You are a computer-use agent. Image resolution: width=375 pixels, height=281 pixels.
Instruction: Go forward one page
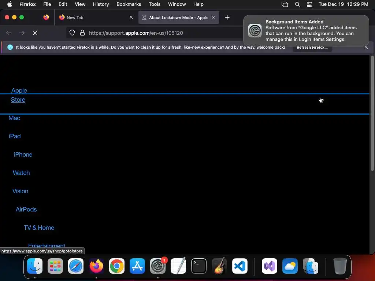[22, 33]
